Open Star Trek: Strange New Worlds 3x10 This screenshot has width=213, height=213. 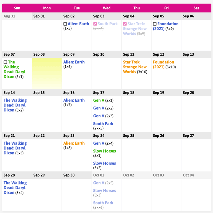pos(135,67)
